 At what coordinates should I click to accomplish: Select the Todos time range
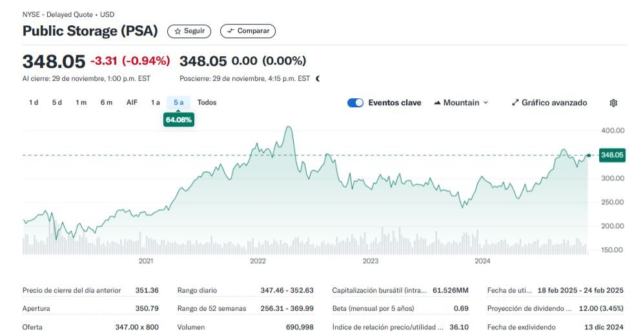click(207, 103)
